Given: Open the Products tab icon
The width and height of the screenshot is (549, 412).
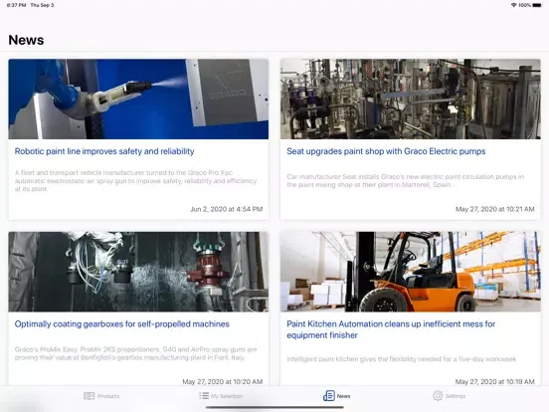Looking at the screenshot, I should coord(89,396).
